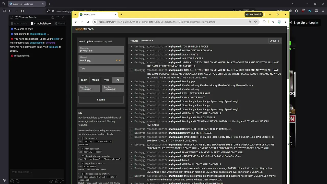Click the RustleSearch address bar URL
This screenshot has height=184, width=327.
(x=157, y=22)
